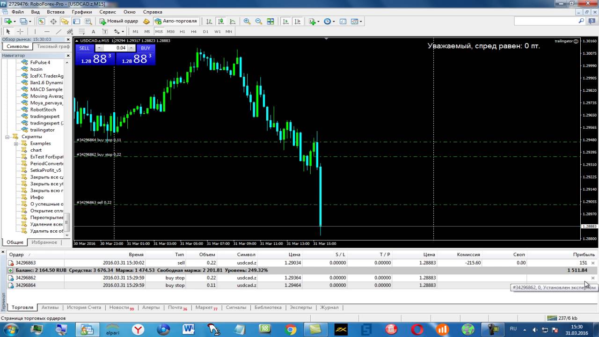Open the profiles dropdown arrow

click(30, 22)
